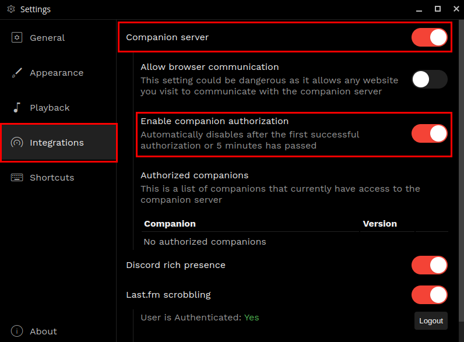
Task: Turn off the Companion server toggle
Action: [429, 37]
